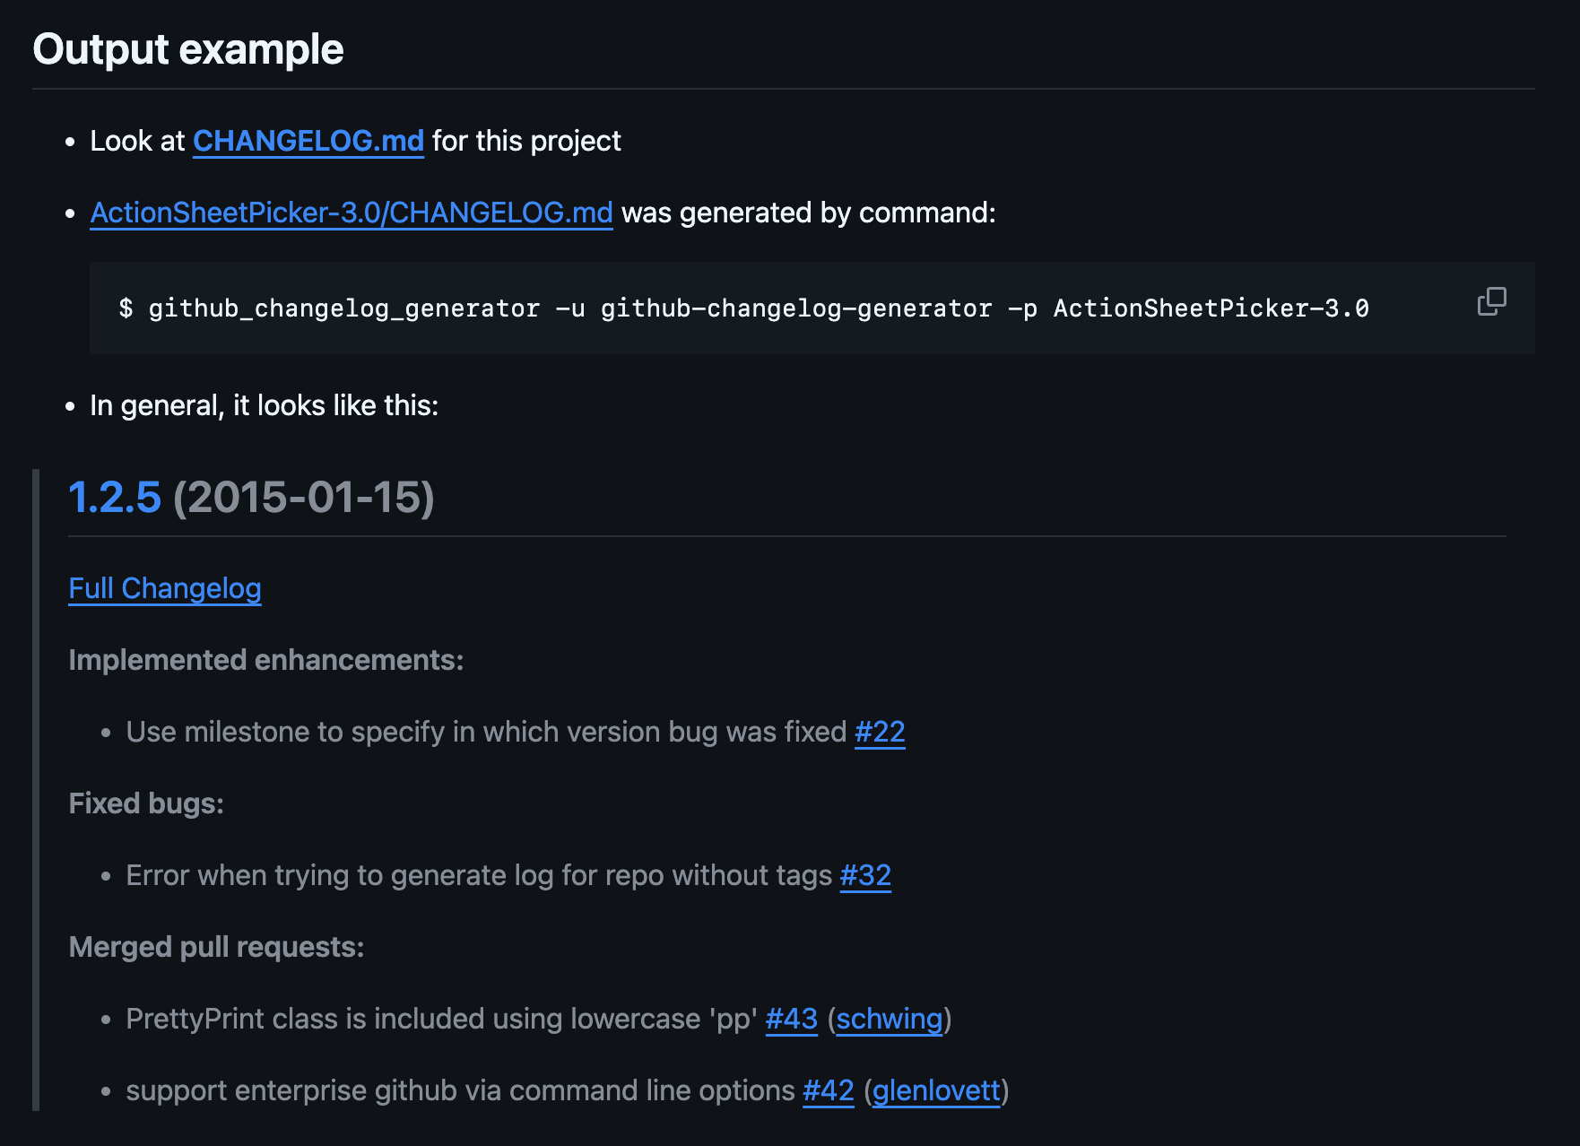Click the Output example heading
1580x1146 pixels.
coord(187,49)
